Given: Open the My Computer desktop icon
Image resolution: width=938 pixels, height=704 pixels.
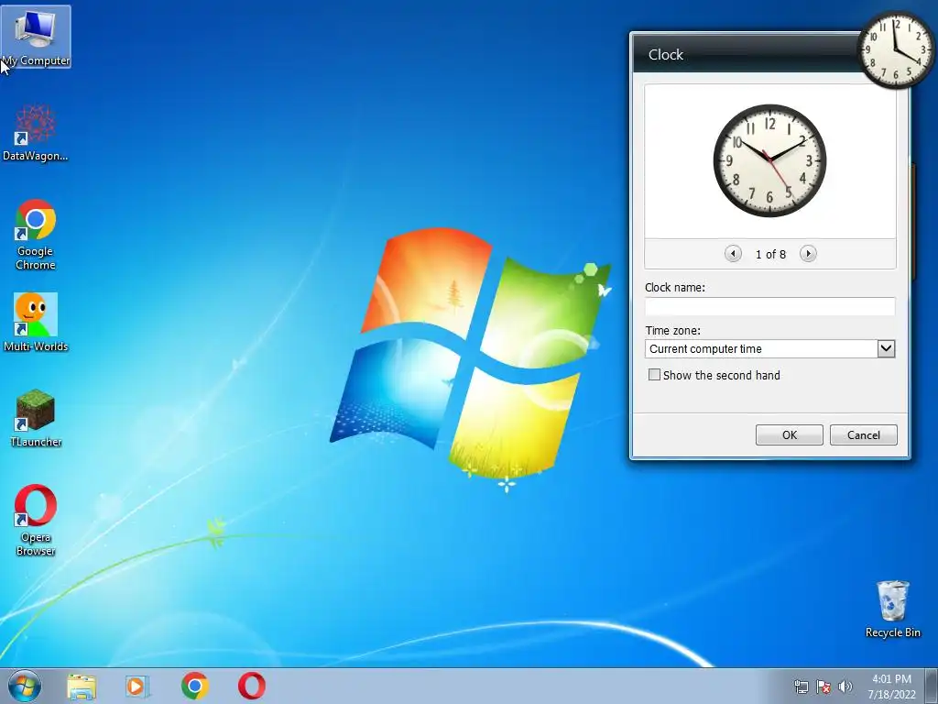Looking at the screenshot, I should pyautogui.click(x=36, y=37).
